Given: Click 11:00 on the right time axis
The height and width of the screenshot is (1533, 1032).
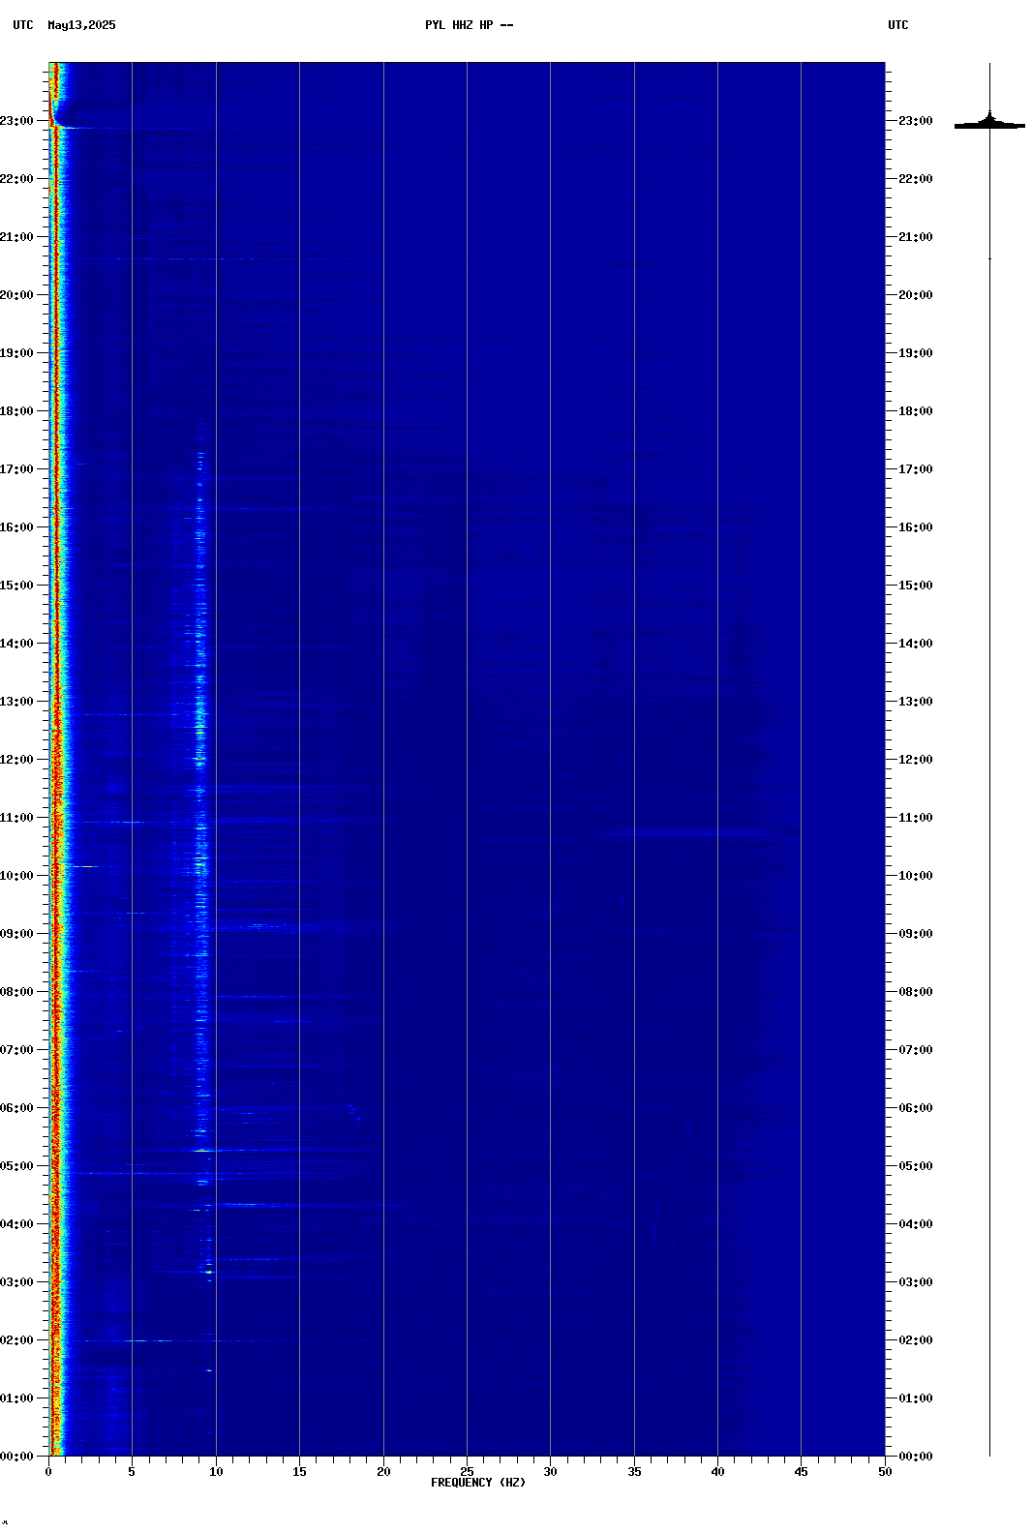Looking at the screenshot, I should click(915, 818).
